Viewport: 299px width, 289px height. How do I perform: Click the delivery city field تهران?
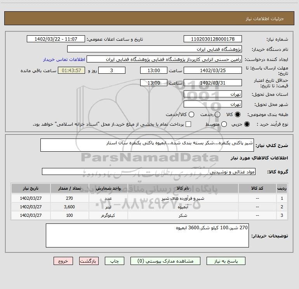[x=213, y=104]
